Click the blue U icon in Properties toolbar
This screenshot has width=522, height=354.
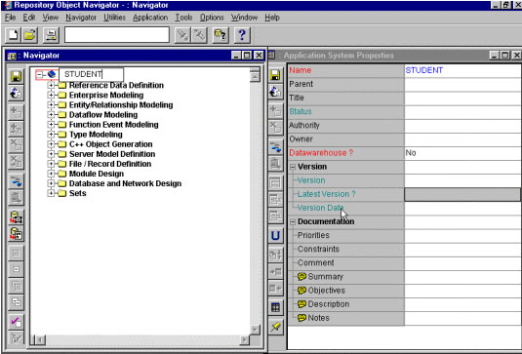point(275,236)
